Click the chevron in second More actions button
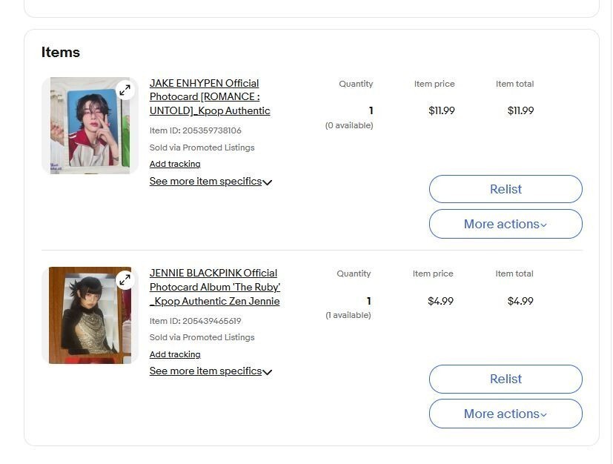 click(543, 415)
